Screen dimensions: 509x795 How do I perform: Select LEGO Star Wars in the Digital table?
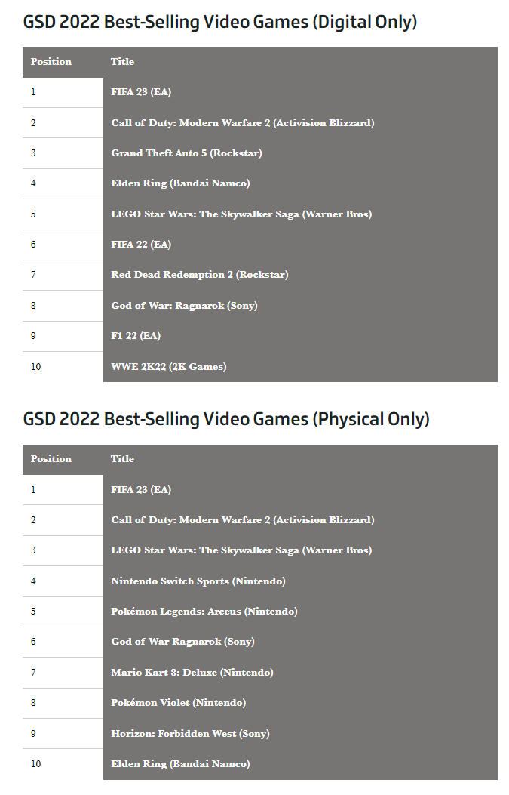[x=241, y=214]
